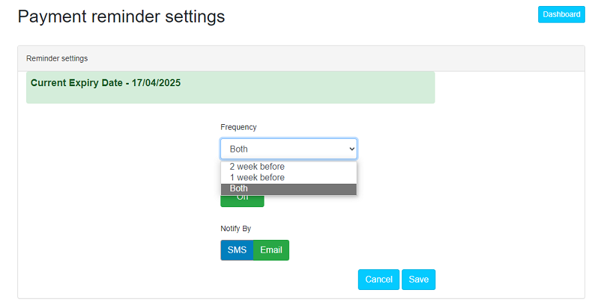Click the gray header bar right of Reminder settings
This screenshot has width=601, height=308.
pyautogui.click(x=334, y=58)
